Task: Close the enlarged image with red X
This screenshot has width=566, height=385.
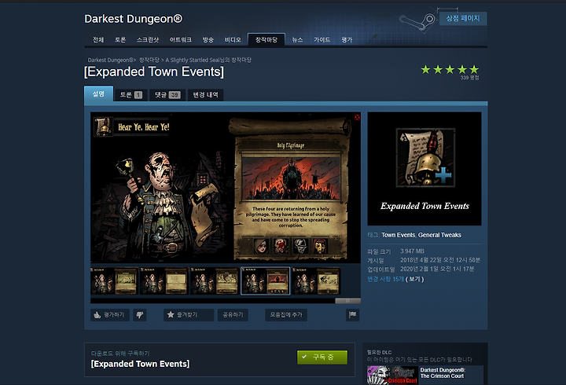Action: 357,117
